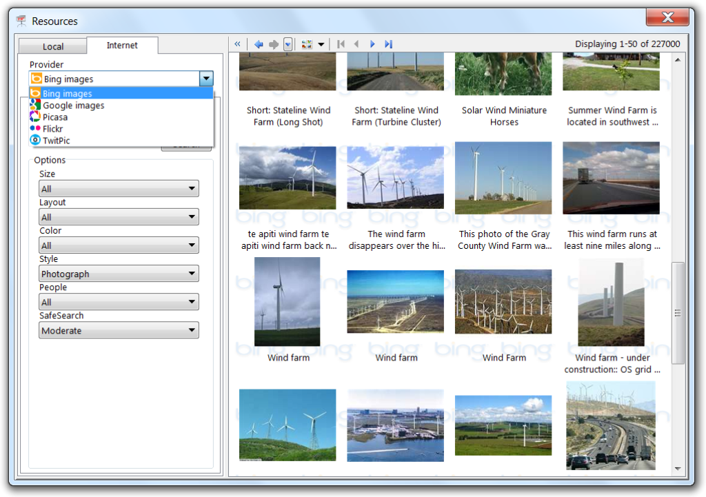Switch to the Local tab
This screenshot has width=706, height=497.
[x=52, y=46]
